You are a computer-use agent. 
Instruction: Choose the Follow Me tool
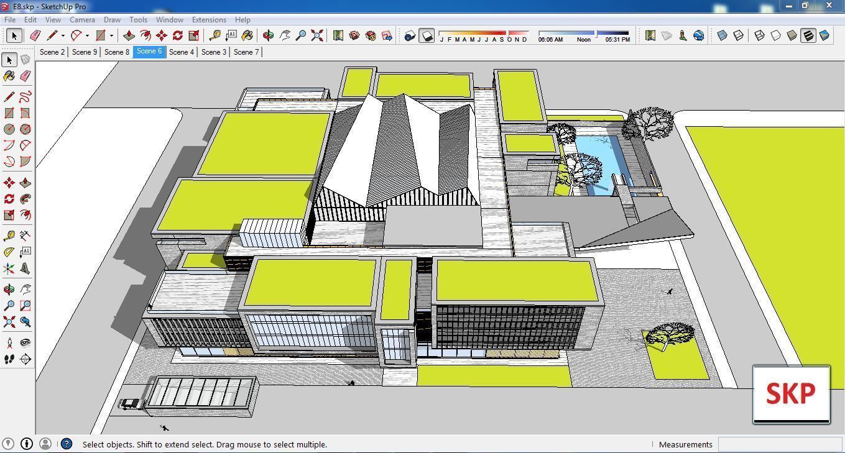click(x=25, y=199)
